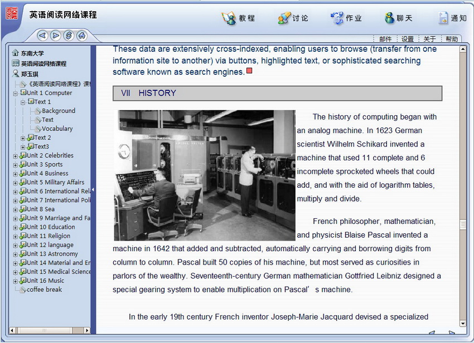This screenshot has width=474, height=343.
Task: Click the Vocabulary page icon
Action: pyautogui.click(x=38, y=129)
